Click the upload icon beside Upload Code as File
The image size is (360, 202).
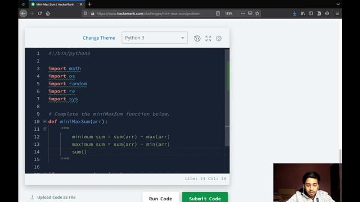(x=33, y=197)
